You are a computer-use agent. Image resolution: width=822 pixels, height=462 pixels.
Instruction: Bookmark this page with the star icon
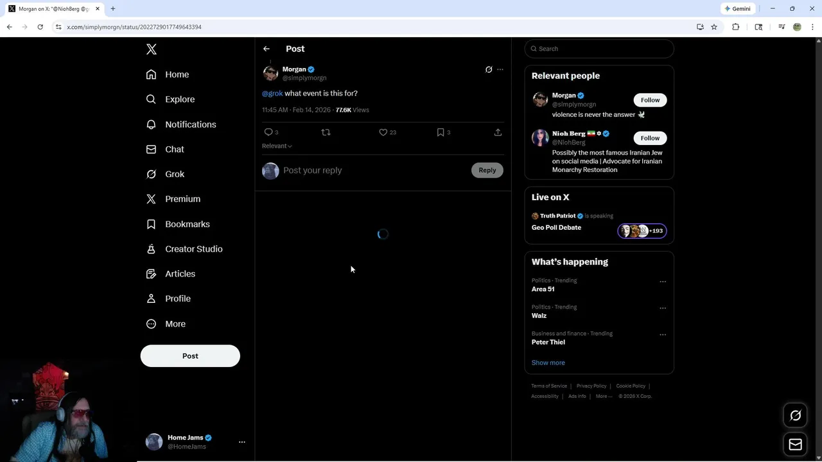(x=714, y=27)
